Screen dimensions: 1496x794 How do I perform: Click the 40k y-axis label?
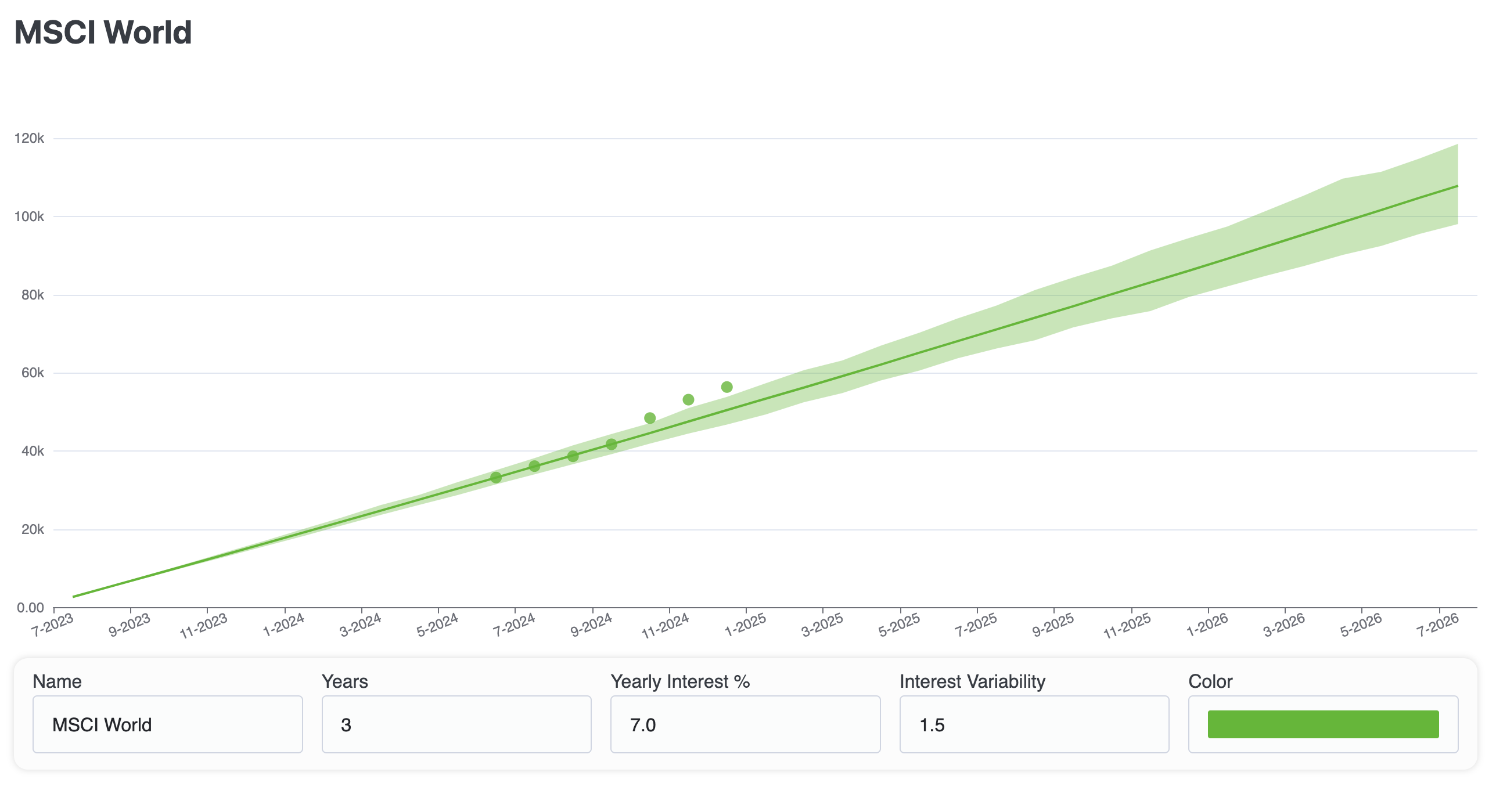[x=33, y=451]
